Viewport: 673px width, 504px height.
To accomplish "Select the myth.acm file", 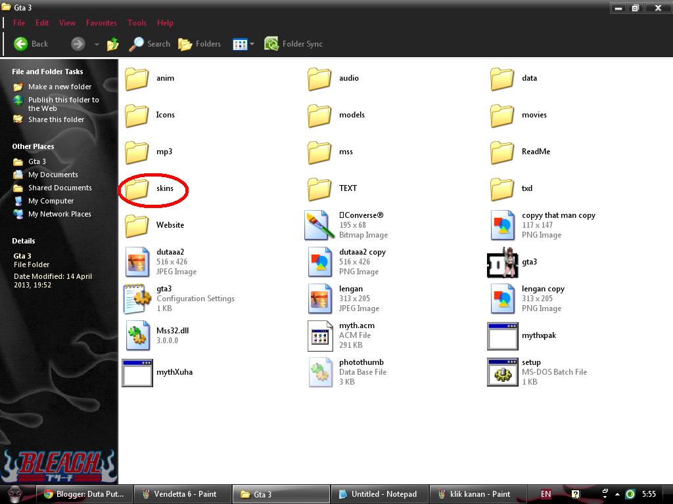I will (x=341, y=335).
